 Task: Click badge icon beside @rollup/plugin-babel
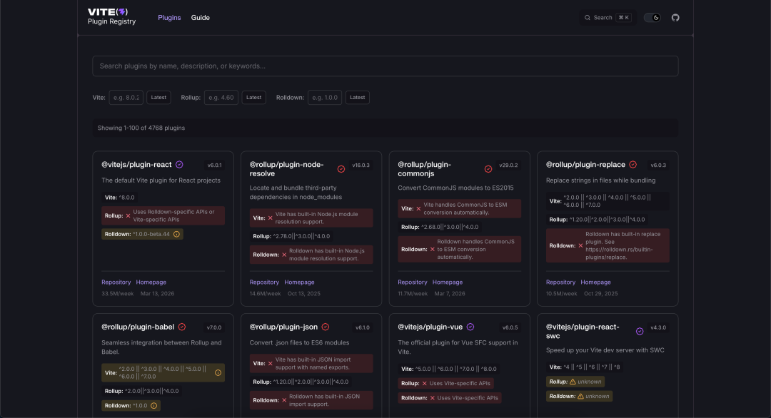pos(182,327)
